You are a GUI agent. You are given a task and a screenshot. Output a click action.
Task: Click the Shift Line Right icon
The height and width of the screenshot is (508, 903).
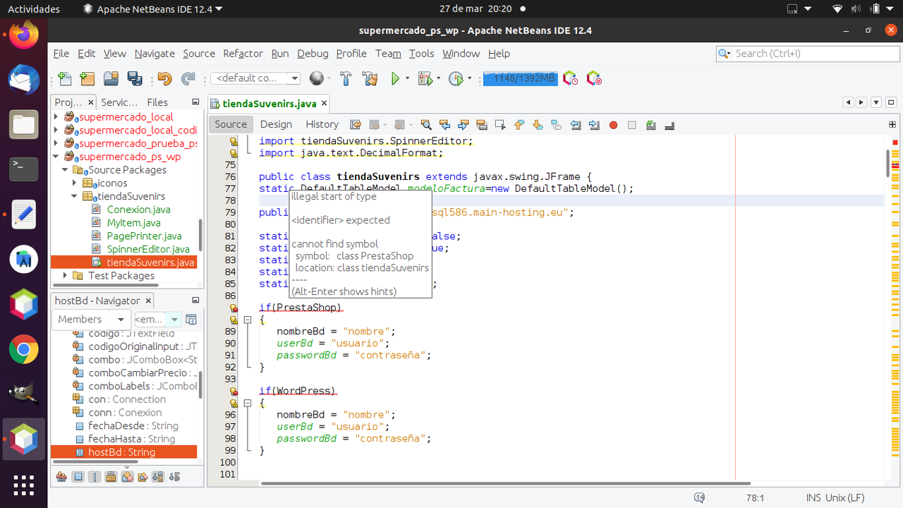point(594,125)
